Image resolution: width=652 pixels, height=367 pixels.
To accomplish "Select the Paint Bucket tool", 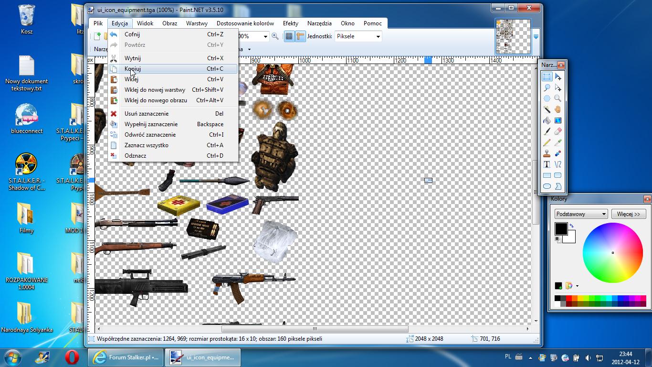I will pyautogui.click(x=547, y=121).
